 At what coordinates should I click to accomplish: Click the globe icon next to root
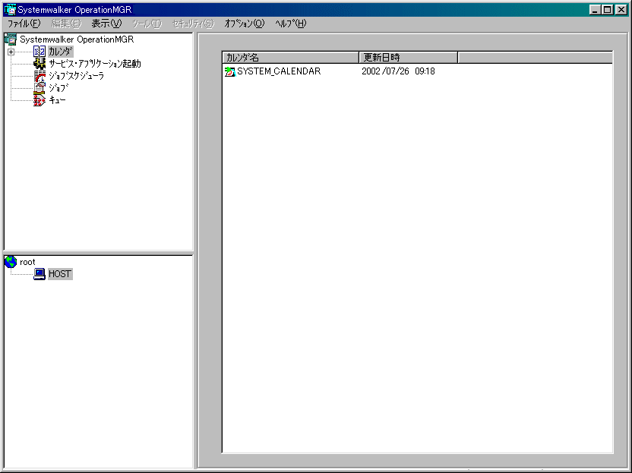(11, 262)
